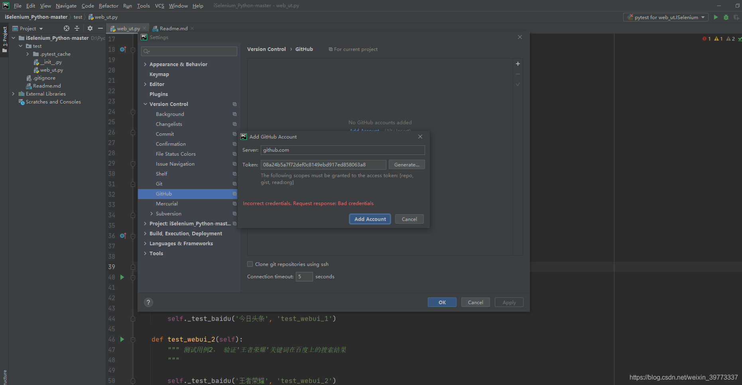Click the run with coverage icon
The width and height of the screenshot is (742, 385).
coord(736,17)
